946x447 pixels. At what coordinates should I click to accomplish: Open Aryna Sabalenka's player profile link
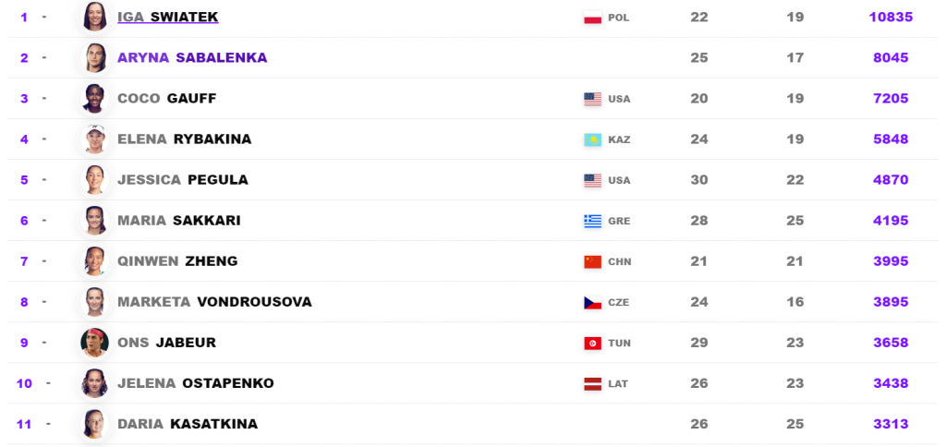[x=192, y=57]
